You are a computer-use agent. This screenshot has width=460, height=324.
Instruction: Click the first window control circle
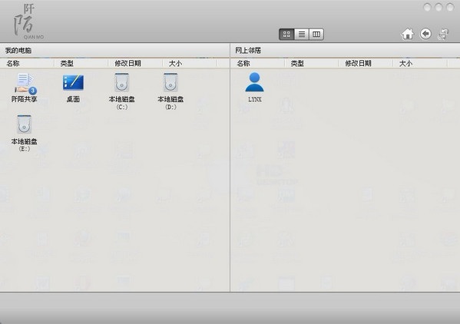tap(427, 8)
